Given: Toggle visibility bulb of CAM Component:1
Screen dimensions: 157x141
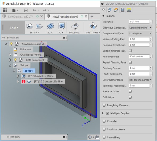Looking at the screenshot, I should 15,60.
